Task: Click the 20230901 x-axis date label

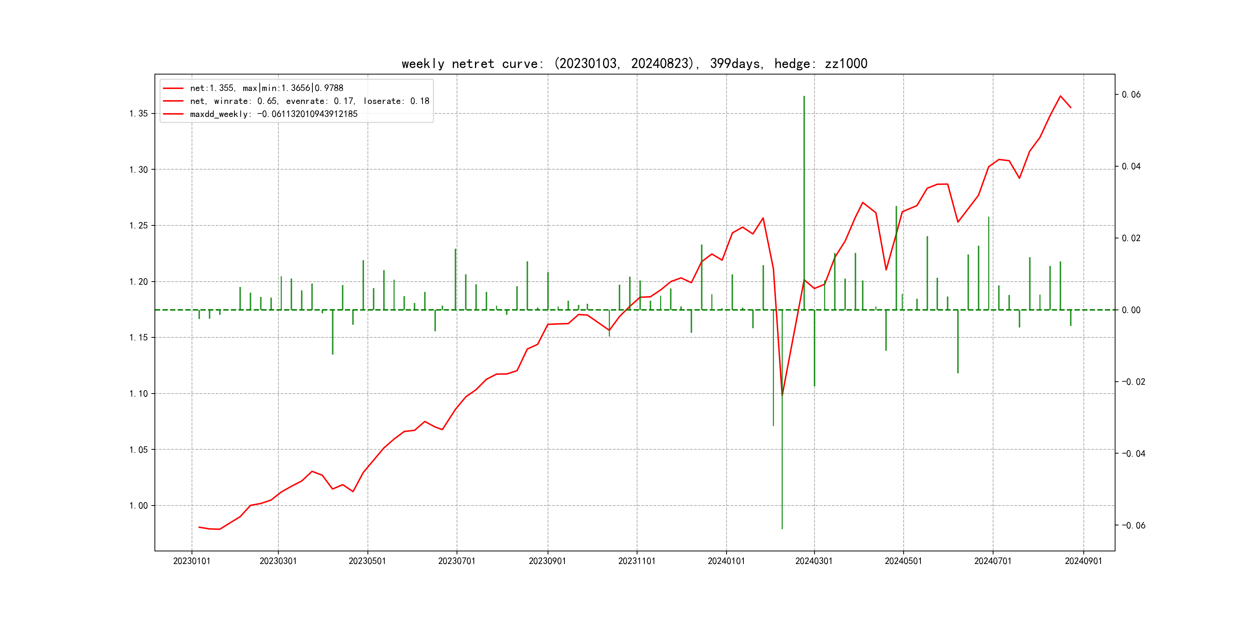Action: 547,561
